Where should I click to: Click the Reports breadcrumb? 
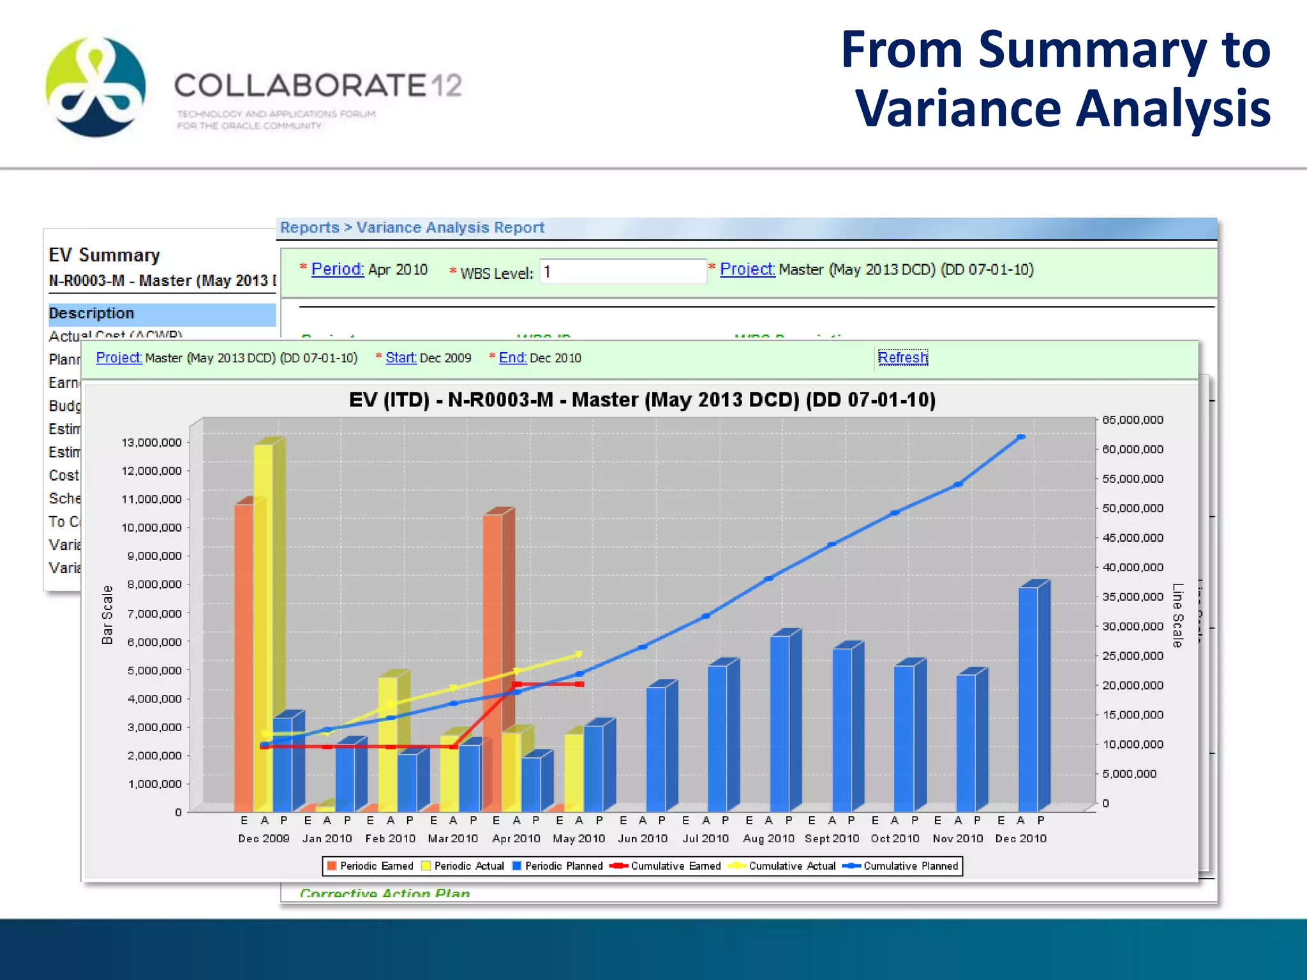(x=310, y=228)
